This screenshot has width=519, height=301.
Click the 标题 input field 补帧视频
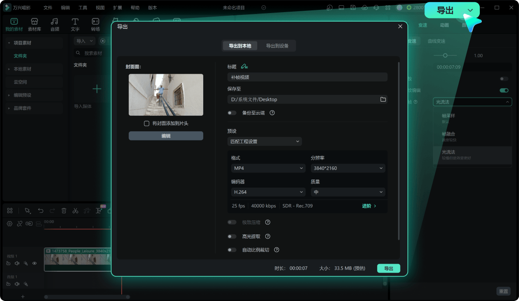click(307, 77)
